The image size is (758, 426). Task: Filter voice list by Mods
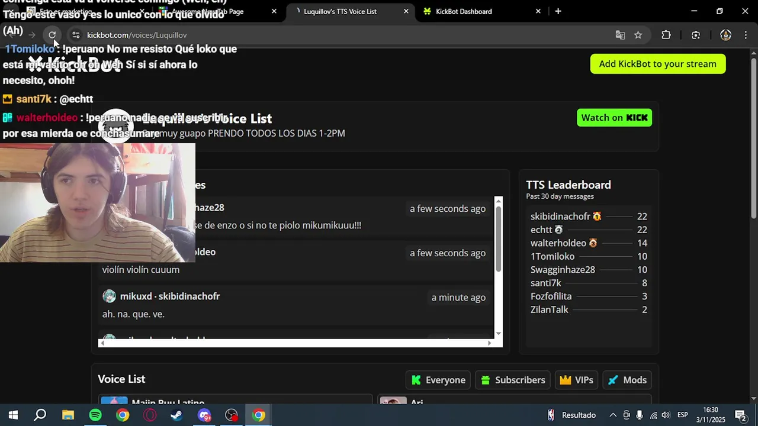pyautogui.click(x=627, y=380)
